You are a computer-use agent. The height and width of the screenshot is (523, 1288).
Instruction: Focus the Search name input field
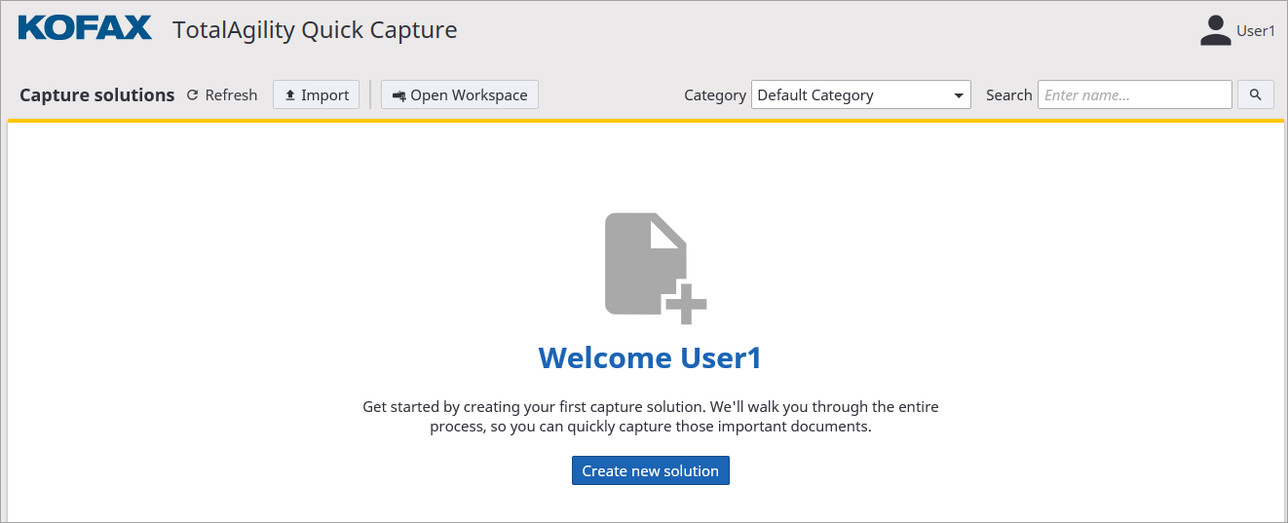[1134, 95]
